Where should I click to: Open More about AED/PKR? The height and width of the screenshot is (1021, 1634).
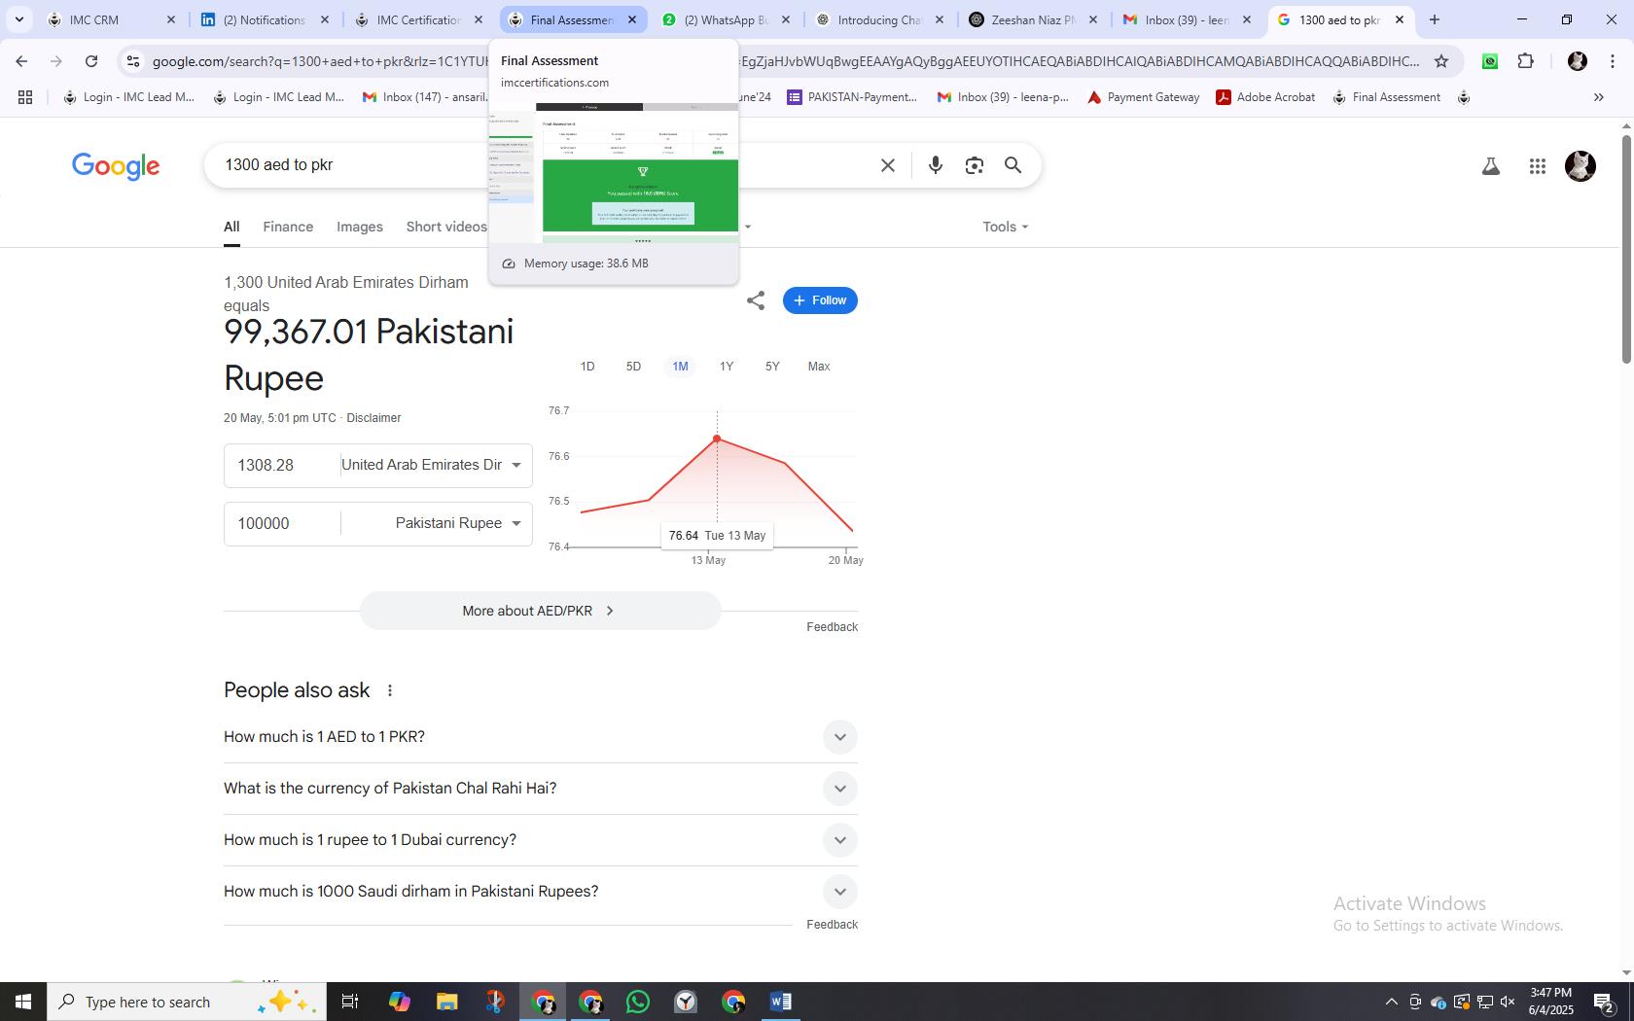(x=541, y=611)
